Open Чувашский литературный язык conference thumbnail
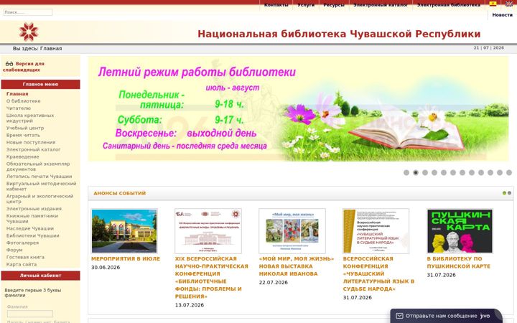This screenshot has height=323, width=517. [376, 231]
